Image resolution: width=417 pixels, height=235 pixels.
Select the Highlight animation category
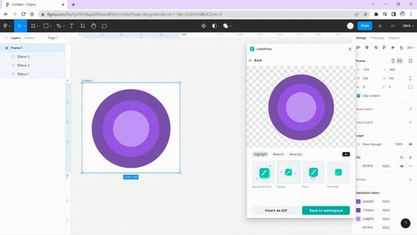click(261, 154)
